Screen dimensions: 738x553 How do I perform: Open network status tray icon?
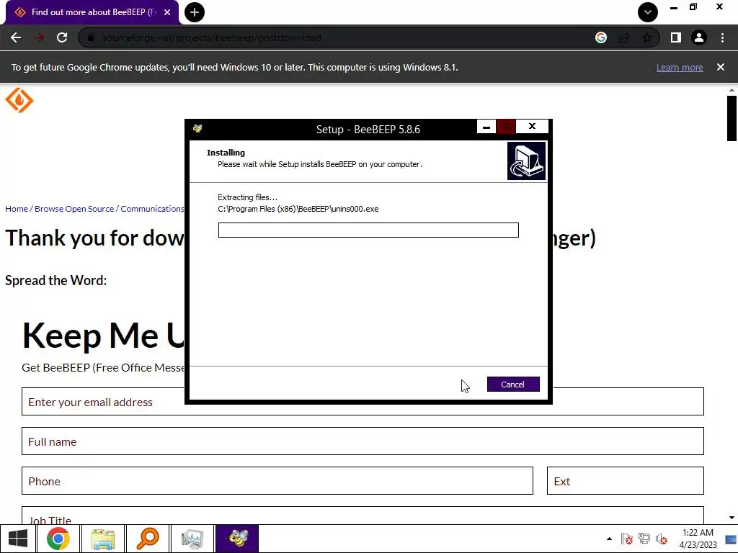(644, 539)
